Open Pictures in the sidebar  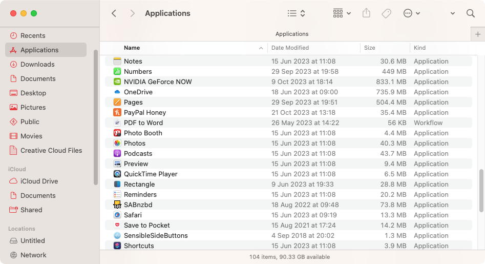[x=46, y=107]
